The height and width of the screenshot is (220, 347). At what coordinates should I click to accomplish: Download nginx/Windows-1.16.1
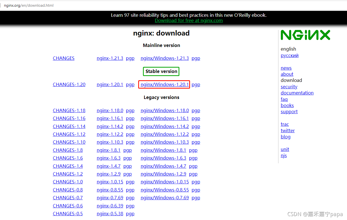click(165, 118)
